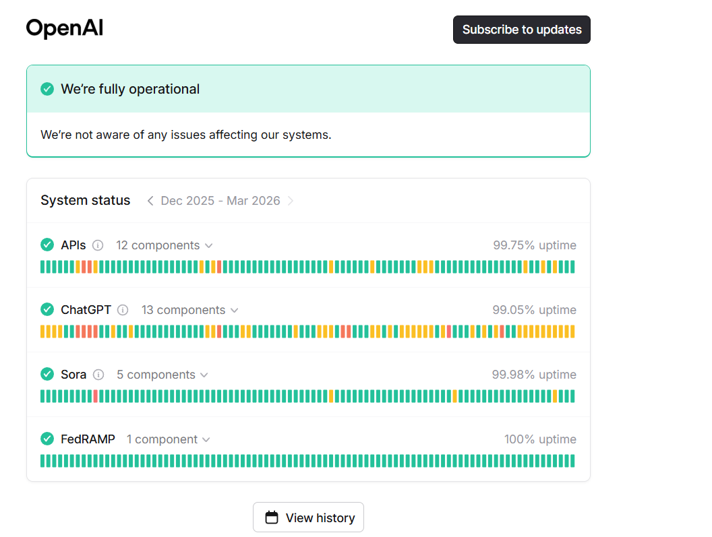Open the View history button

coord(308,517)
